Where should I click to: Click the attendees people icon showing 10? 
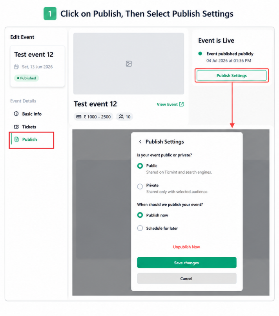coord(121,117)
